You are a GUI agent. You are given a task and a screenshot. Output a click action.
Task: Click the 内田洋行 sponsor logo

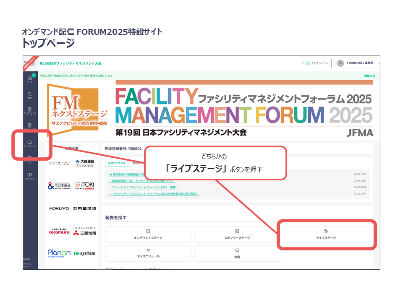[85, 208]
